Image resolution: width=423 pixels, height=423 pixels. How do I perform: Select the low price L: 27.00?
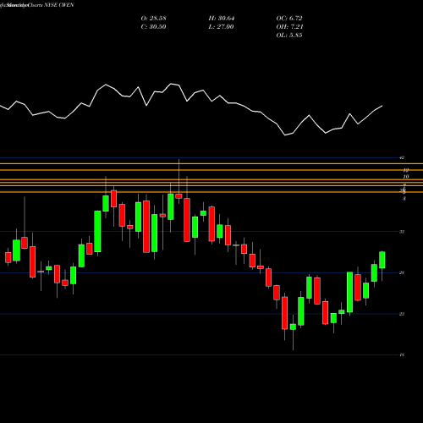[221, 27]
